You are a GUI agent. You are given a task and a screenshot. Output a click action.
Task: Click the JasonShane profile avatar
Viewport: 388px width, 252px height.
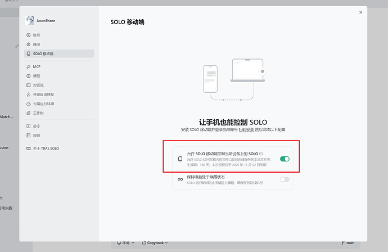click(30, 21)
